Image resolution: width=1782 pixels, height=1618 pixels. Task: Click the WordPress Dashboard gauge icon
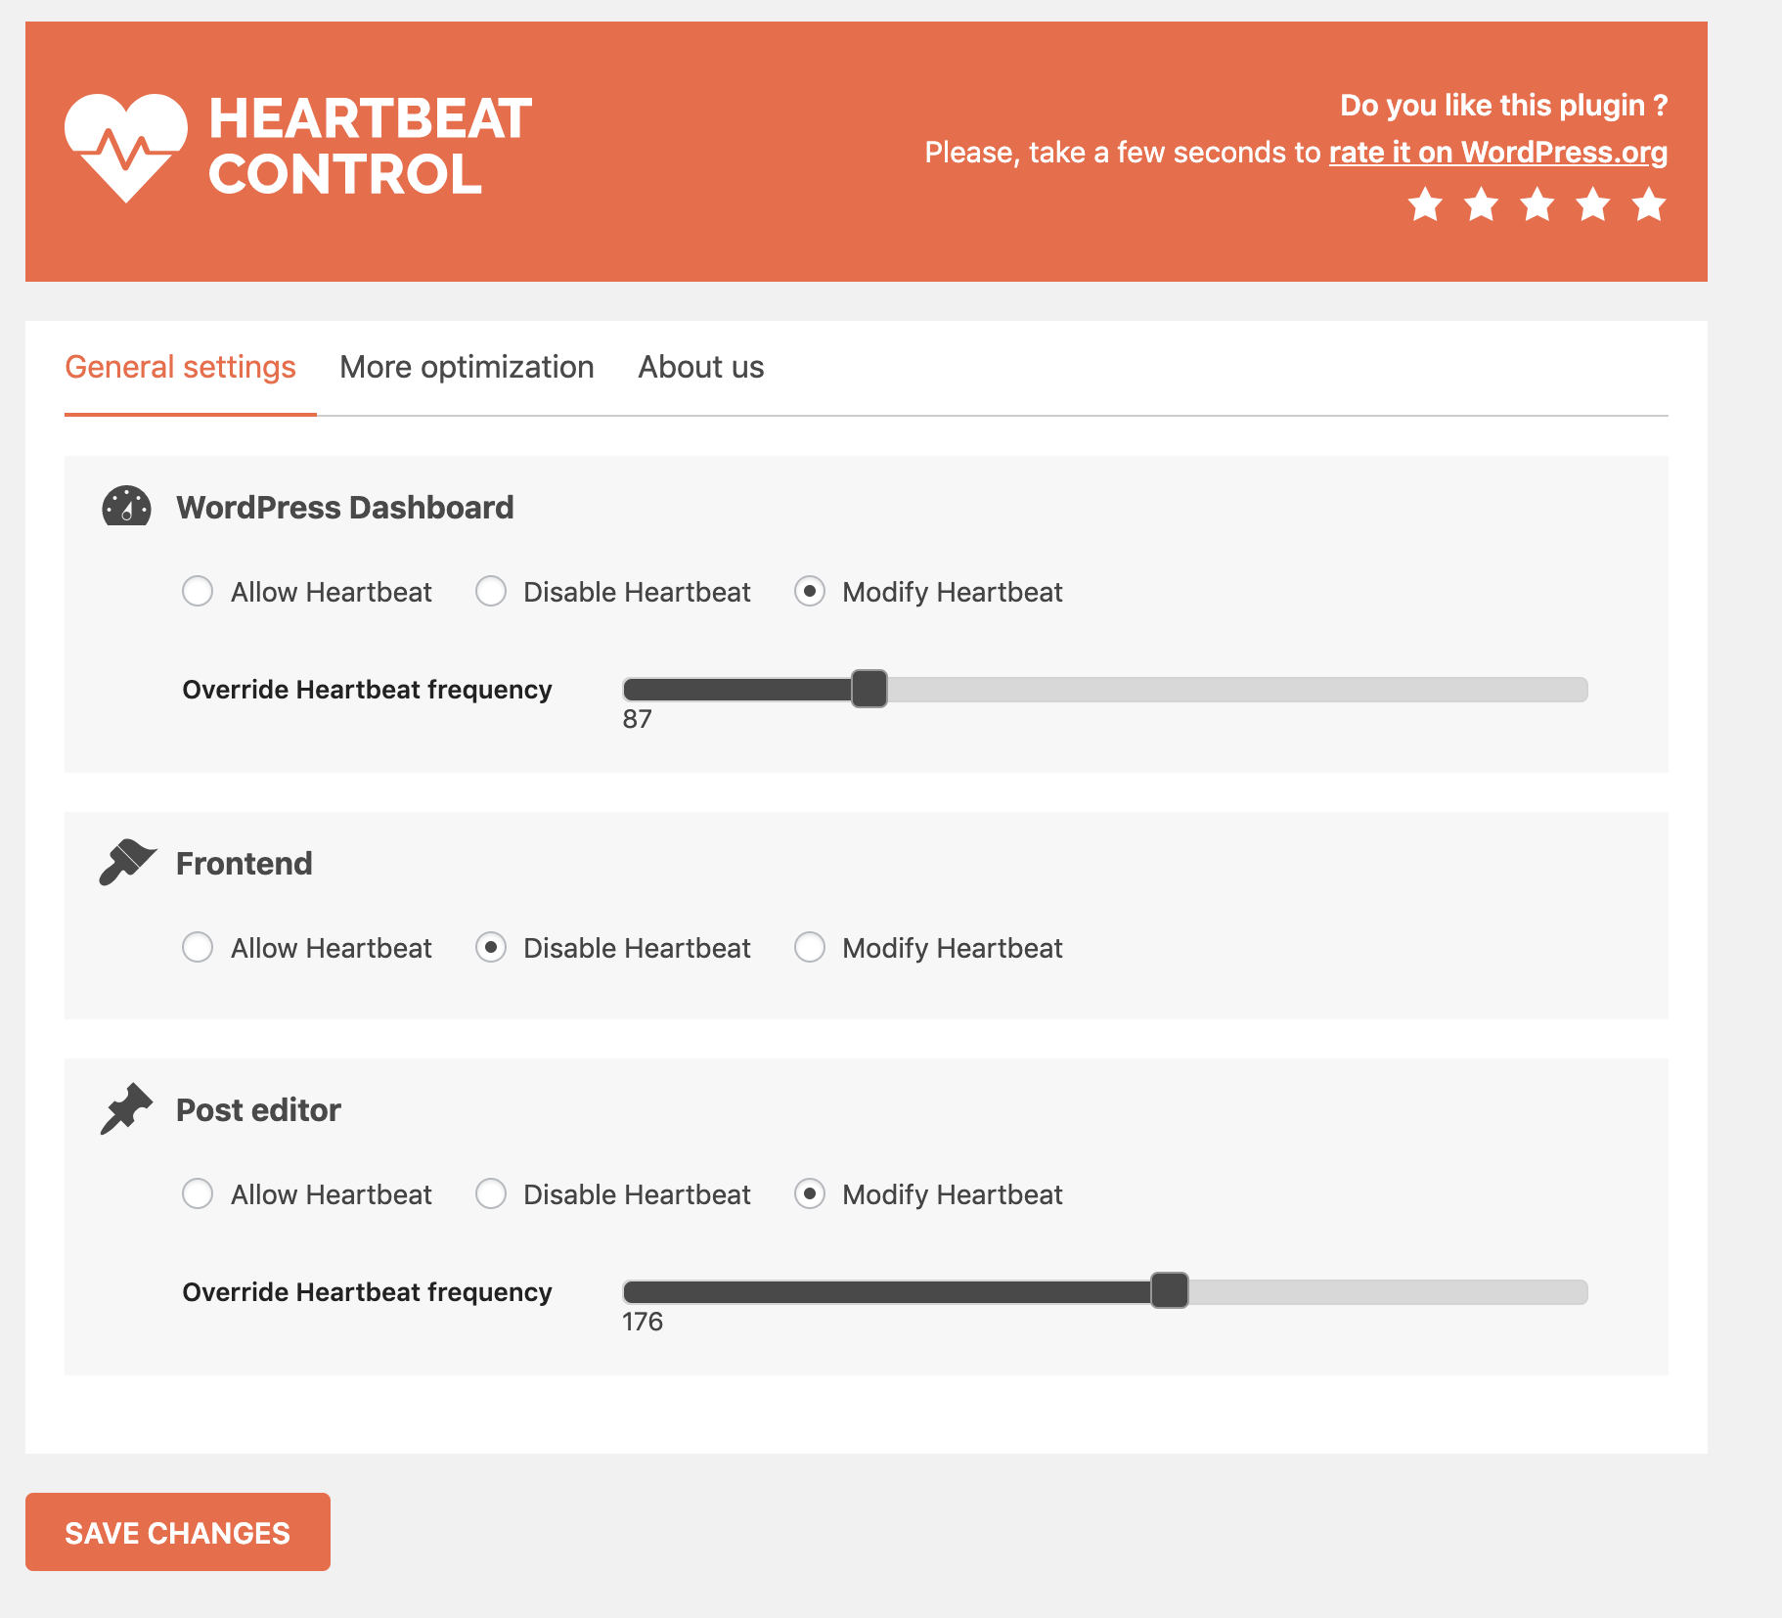click(126, 507)
